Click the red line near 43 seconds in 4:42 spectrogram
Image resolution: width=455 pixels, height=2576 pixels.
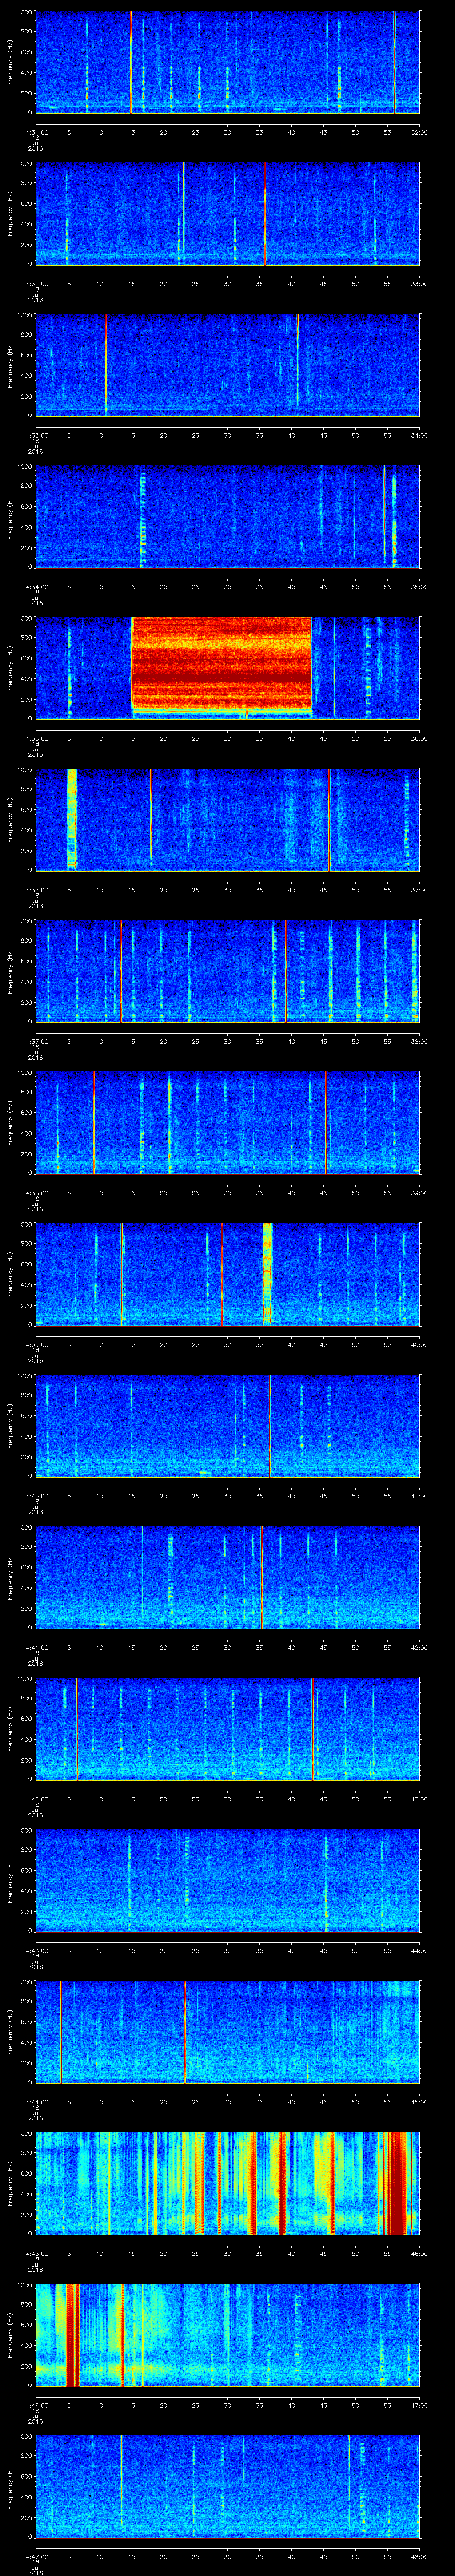(312, 1729)
